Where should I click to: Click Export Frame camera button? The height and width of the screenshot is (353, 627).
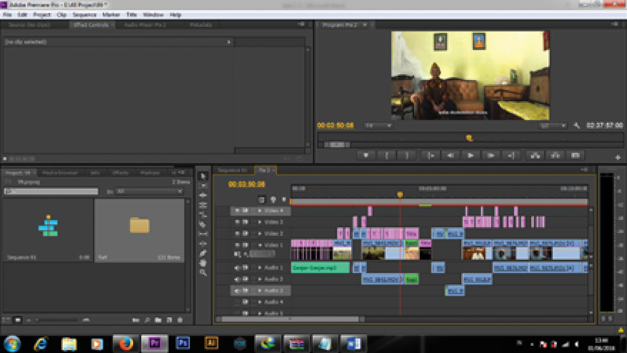[575, 155]
